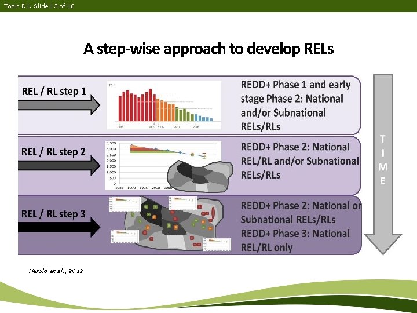Select the 'Topic D1. Slide 13 of 16' header text
Screen dimensions: 417x313
point(39,6)
